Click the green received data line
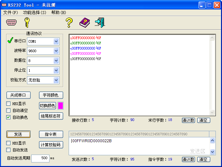The width and height of the screenshot is (222, 167). pyautogui.click(x=86, y=43)
